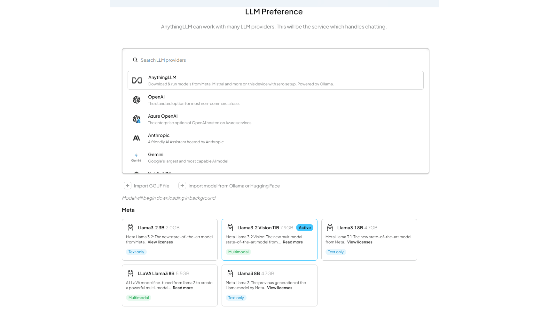This screenshot has width=549, height=309.
Task: Type in the Search LLM providers field
Action: pyautogui.click(x=256, y=60)
